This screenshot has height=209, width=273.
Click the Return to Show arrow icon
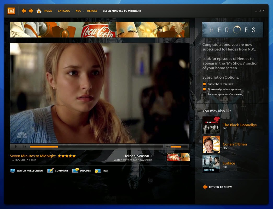(x=205, y=187)
